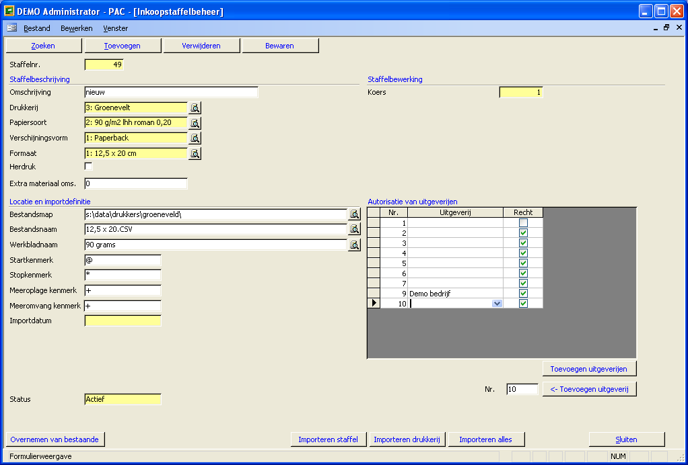Uncheck Recht checkbox for Demo bedrijf row
The image size is (688, 465).
coord(523,294)
